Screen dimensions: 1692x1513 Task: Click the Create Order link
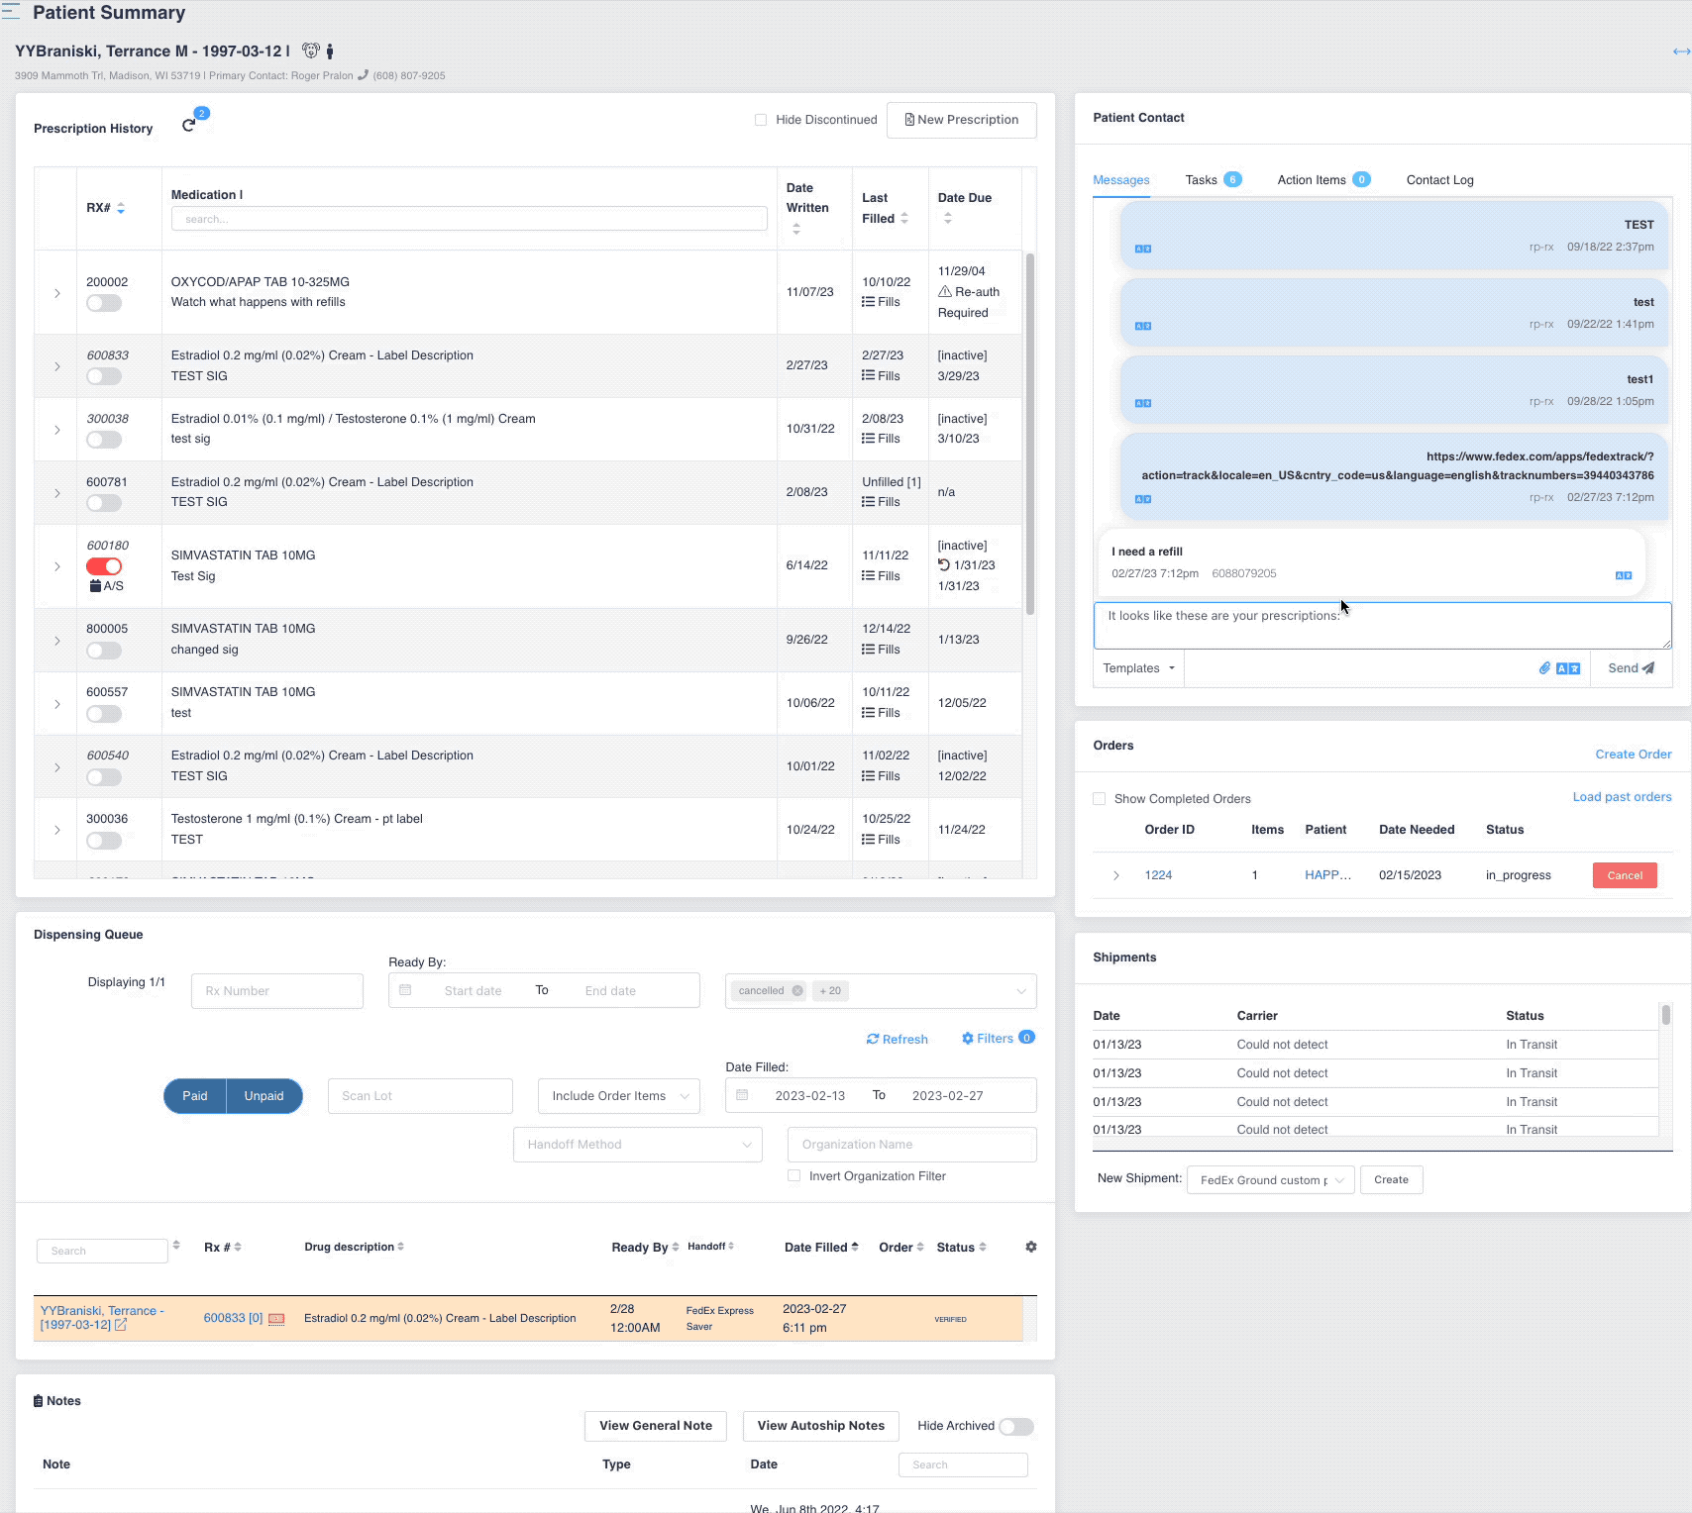1633,755
